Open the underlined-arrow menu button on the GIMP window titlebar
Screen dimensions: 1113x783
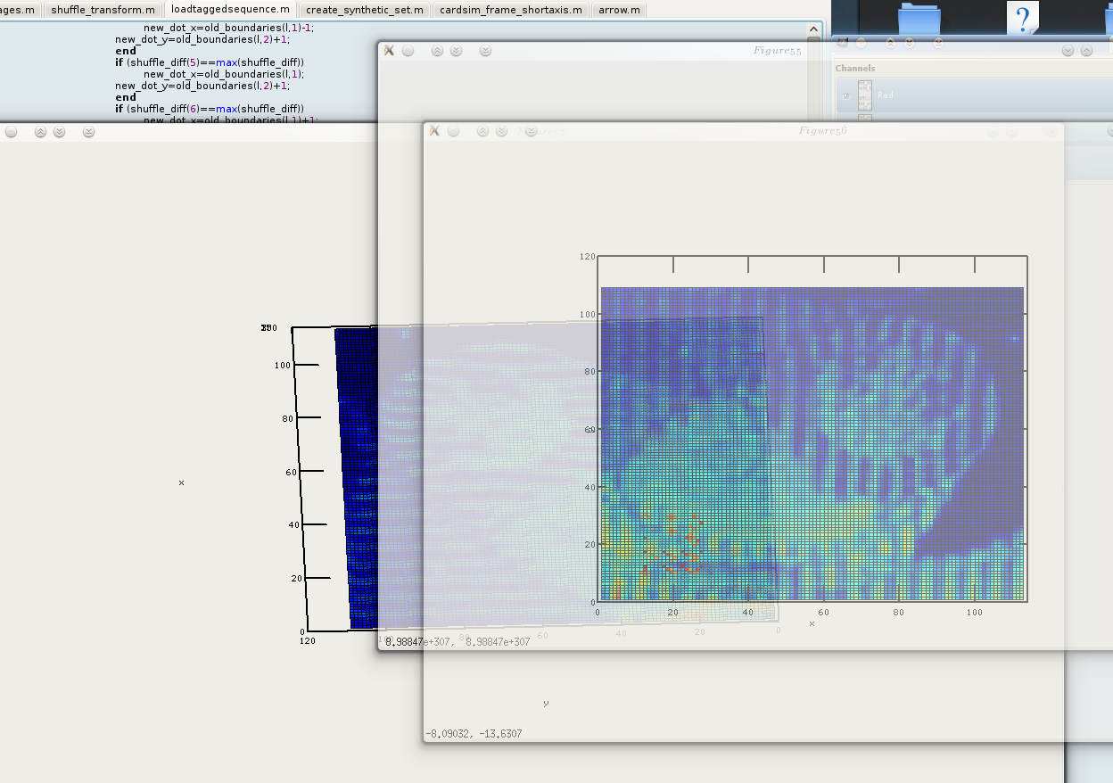(x=938, y=42)
